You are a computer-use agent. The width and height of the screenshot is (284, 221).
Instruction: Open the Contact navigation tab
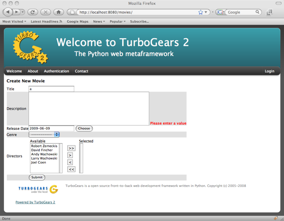coord(81,71)
